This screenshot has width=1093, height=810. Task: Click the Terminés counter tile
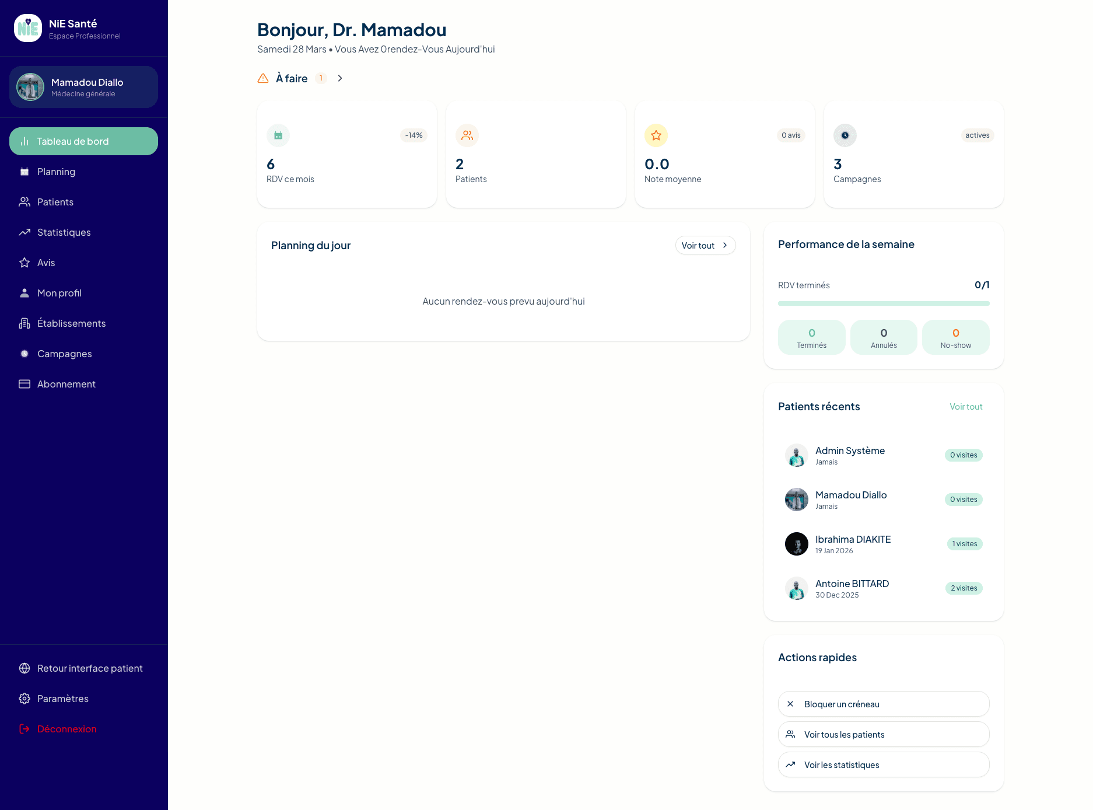[812, 337]
